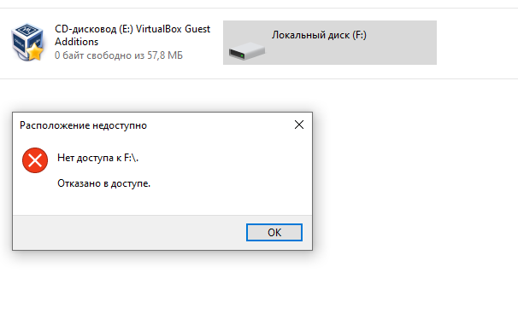
Task: Select the "CD-дисковод (E:) VirtualBox Guest" label
Action: click(x=132, y=29)
